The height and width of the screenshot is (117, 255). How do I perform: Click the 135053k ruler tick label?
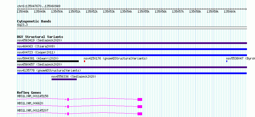tap(109, 11)
